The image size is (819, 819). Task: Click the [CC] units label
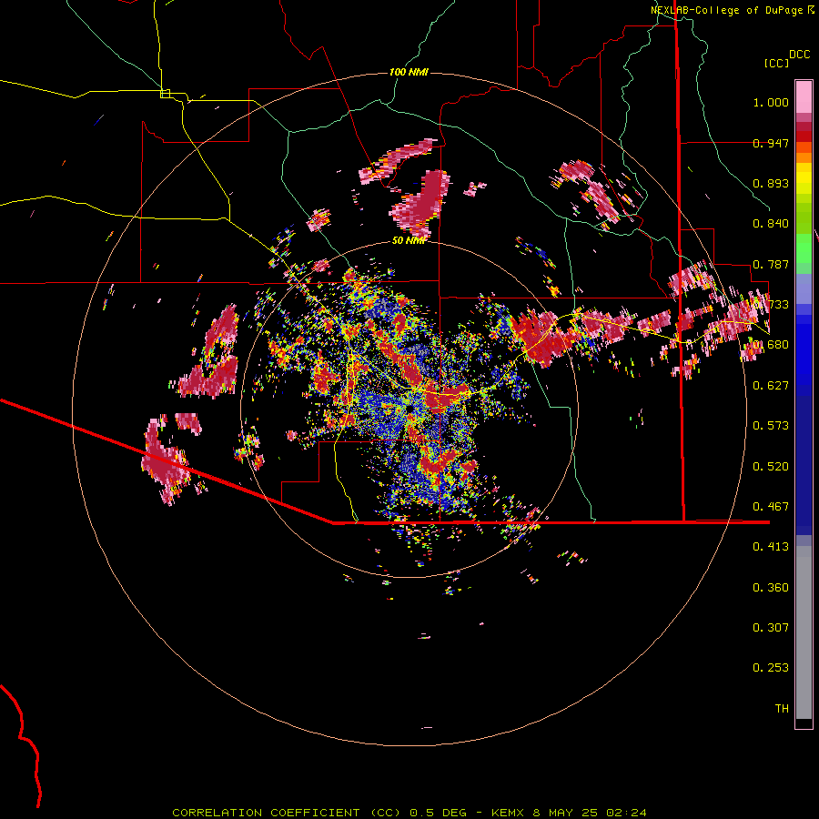777,63
